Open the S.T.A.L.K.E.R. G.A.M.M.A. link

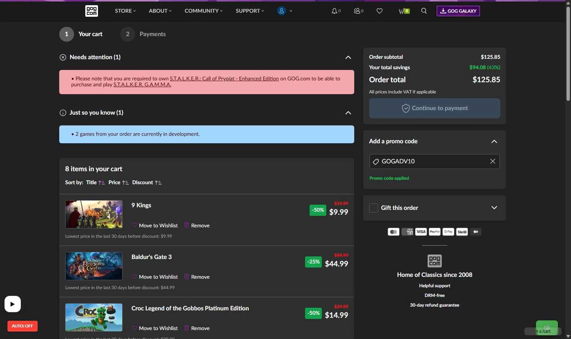142,84
